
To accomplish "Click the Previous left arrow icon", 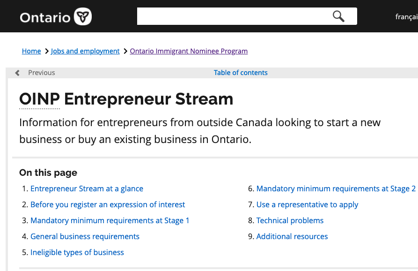I will coord(17,73).
